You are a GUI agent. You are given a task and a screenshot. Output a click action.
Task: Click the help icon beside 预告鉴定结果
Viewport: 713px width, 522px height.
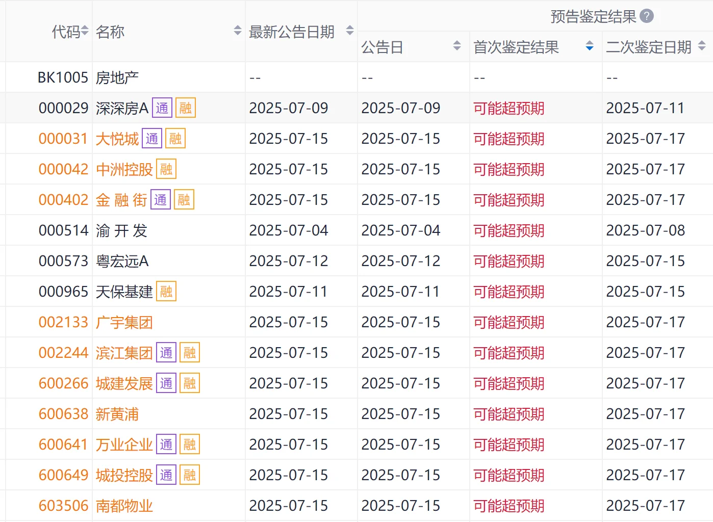tap(646, 16)
